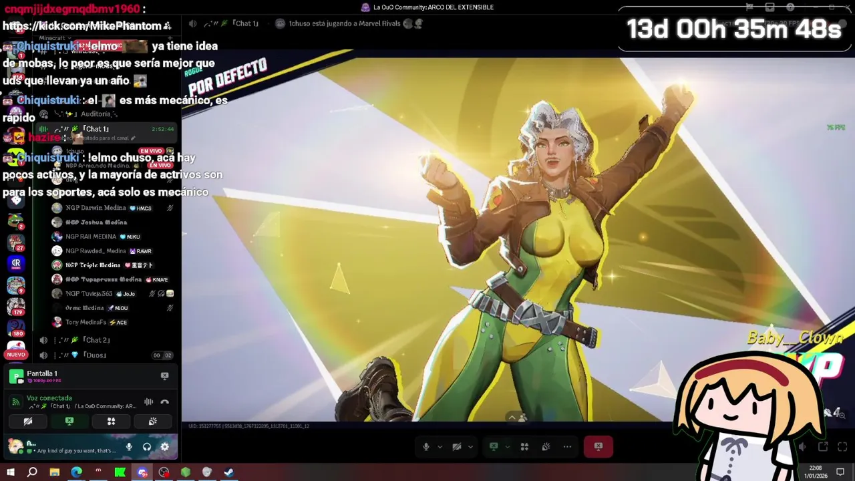
Task: Open server with 9 notification badge
Action: pos(15,285)
